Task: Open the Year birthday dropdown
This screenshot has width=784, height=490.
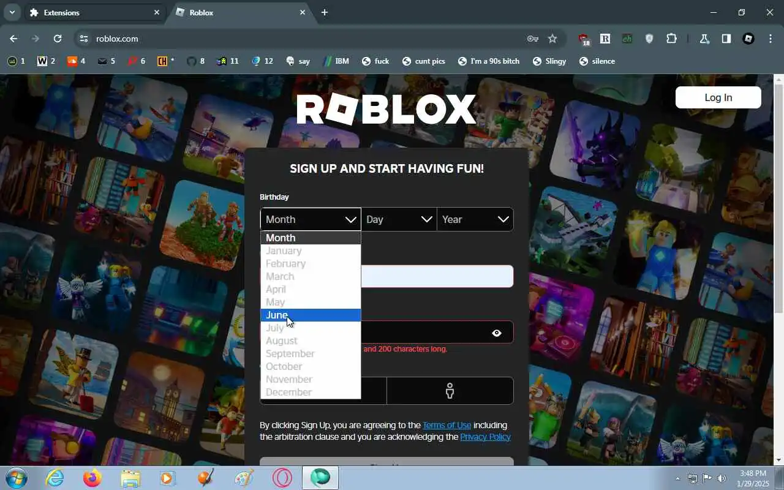Action: click(x=475, y=219)
